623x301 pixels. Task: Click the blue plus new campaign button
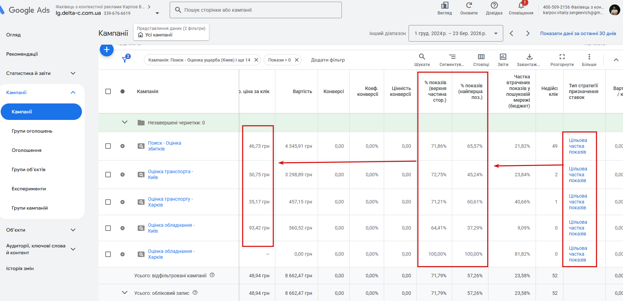tap(107, 50)
